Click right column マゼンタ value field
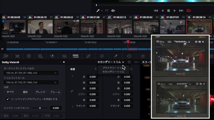The height and width of the screenshot is (120, 214). pyautogui.click(x=127, y=106)
